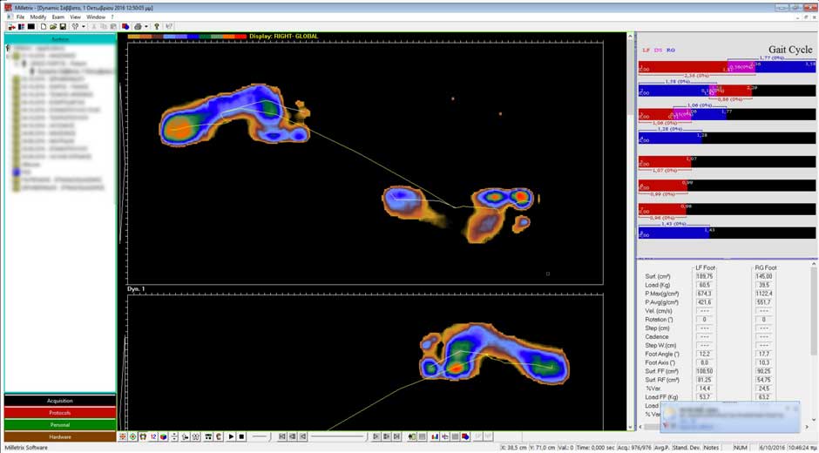
Task: Open the Exam menu
Action: click(58, 17)
